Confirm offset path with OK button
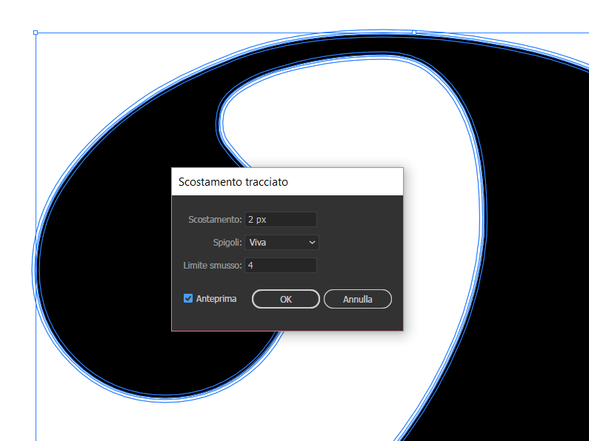Viewport: 589px width, 441px height. pos(286,299)
